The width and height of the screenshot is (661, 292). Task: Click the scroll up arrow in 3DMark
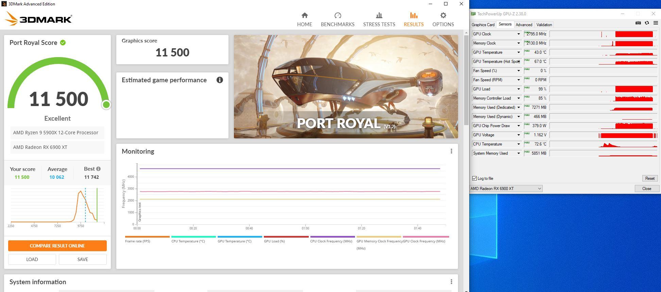[466, 32]
